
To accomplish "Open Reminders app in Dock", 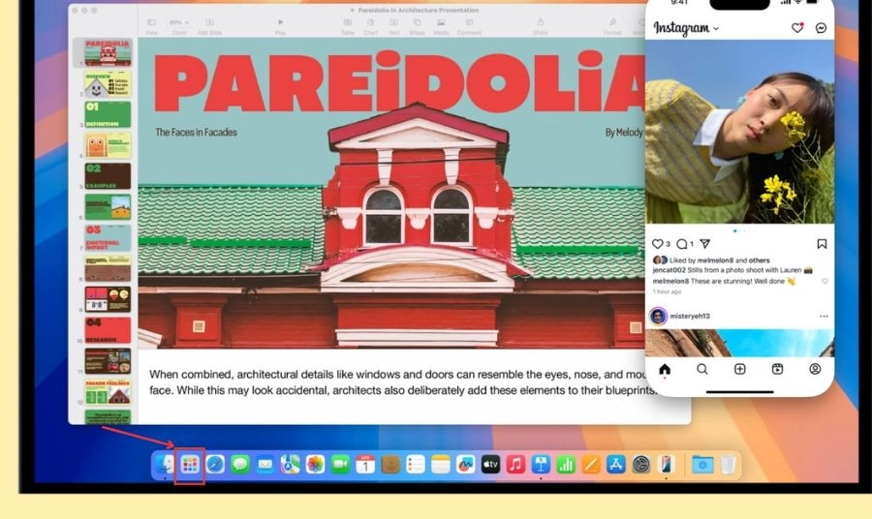I will (x=416, y=464).
